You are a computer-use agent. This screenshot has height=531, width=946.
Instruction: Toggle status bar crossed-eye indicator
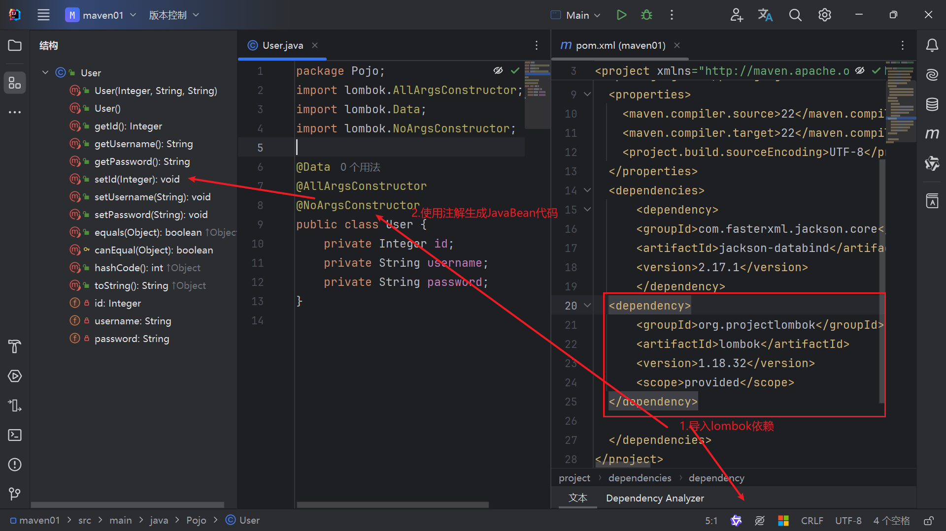pos(760,520)
